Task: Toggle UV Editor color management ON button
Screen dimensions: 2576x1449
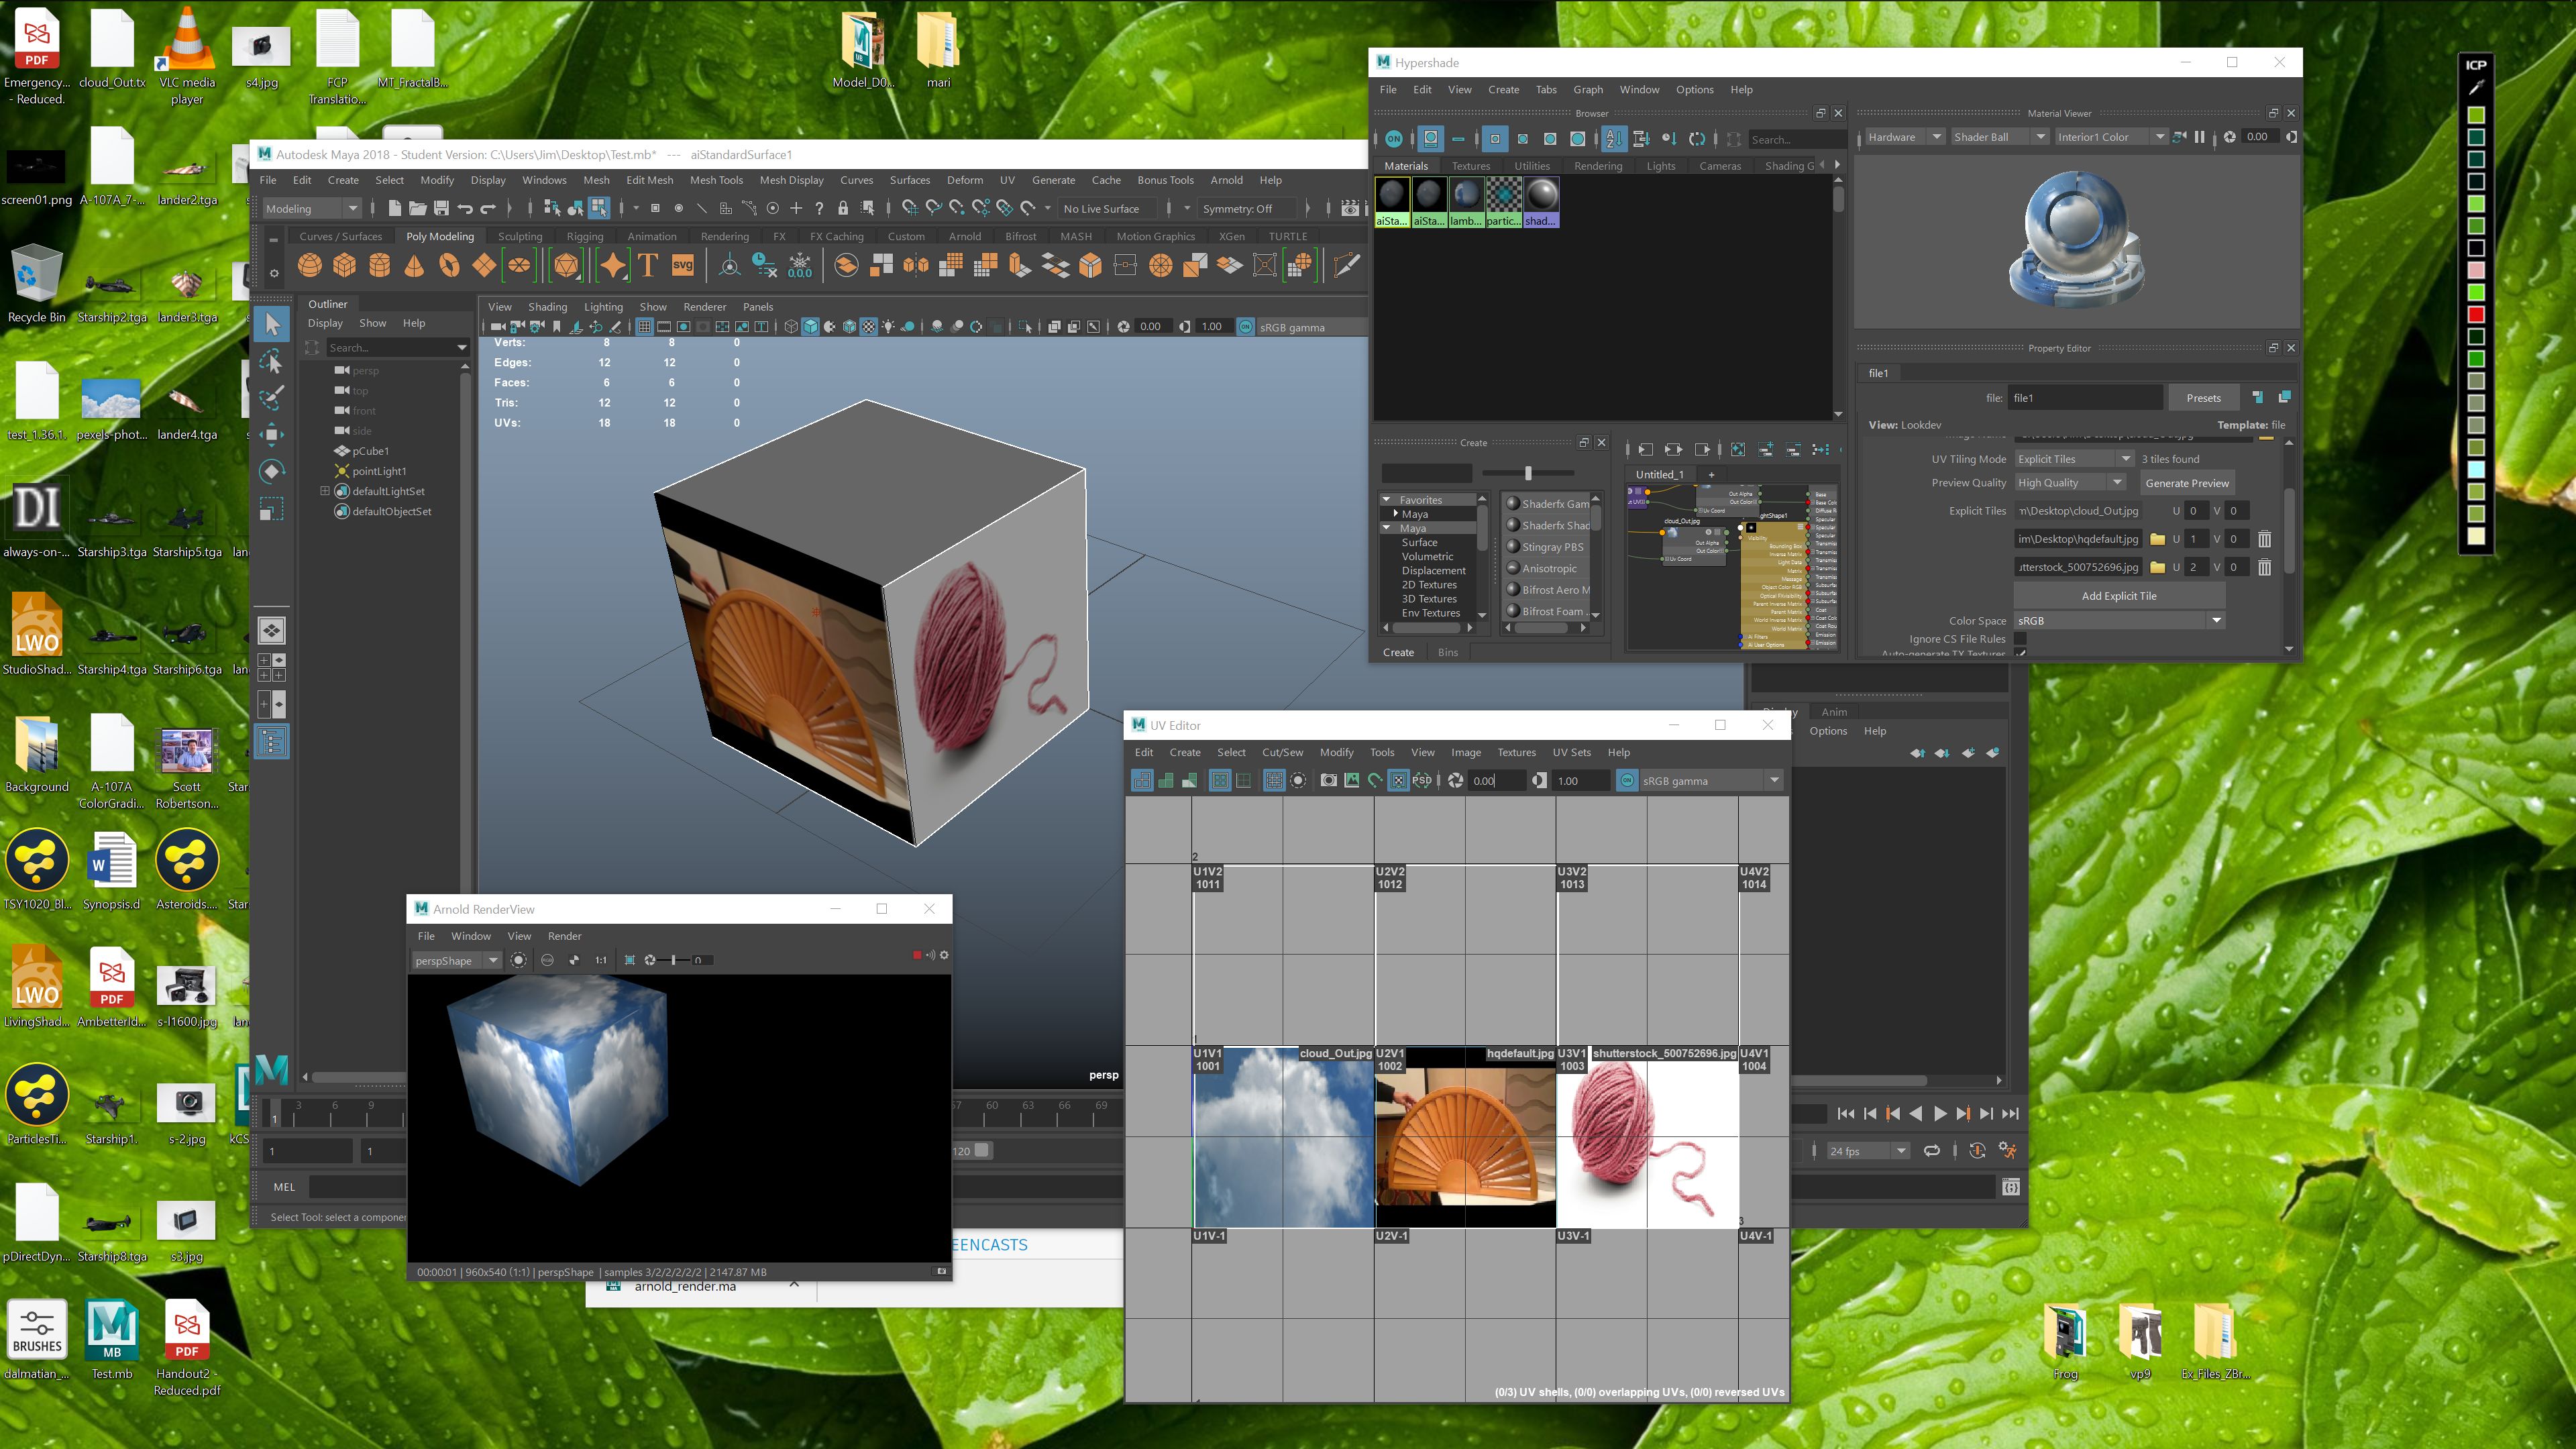Action: 1627,781
